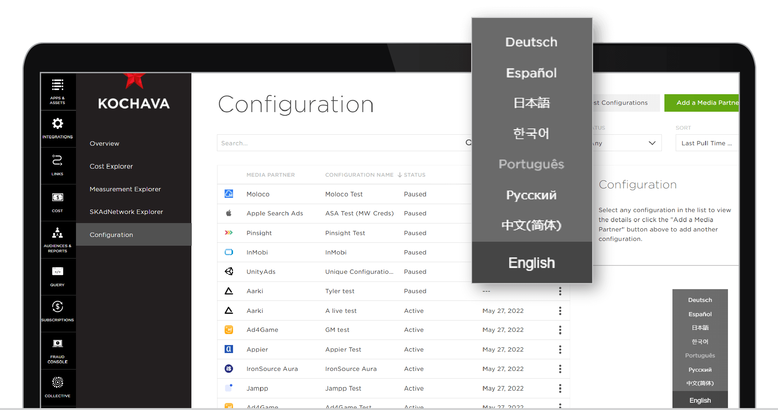Open Cost Explorer in the navigation menu
This screenshot has width=778, height=410.
click(x=111, y=166)
